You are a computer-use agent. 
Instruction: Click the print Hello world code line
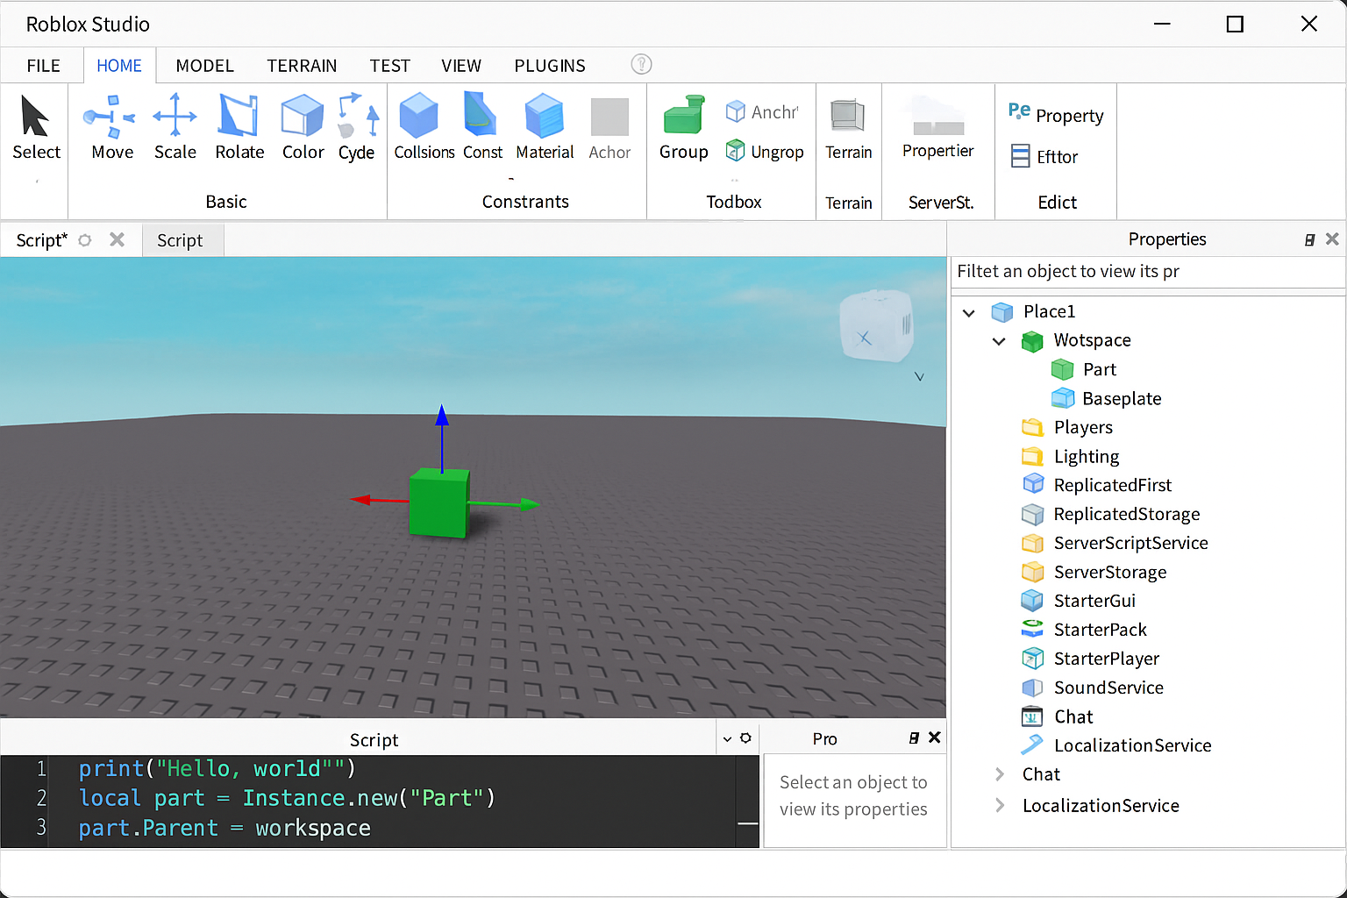point(217,769)
